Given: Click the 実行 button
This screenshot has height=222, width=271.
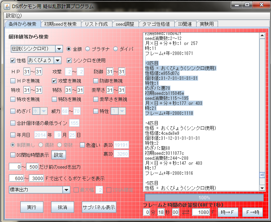Looking at the screenshot, I should click(32, 207).
